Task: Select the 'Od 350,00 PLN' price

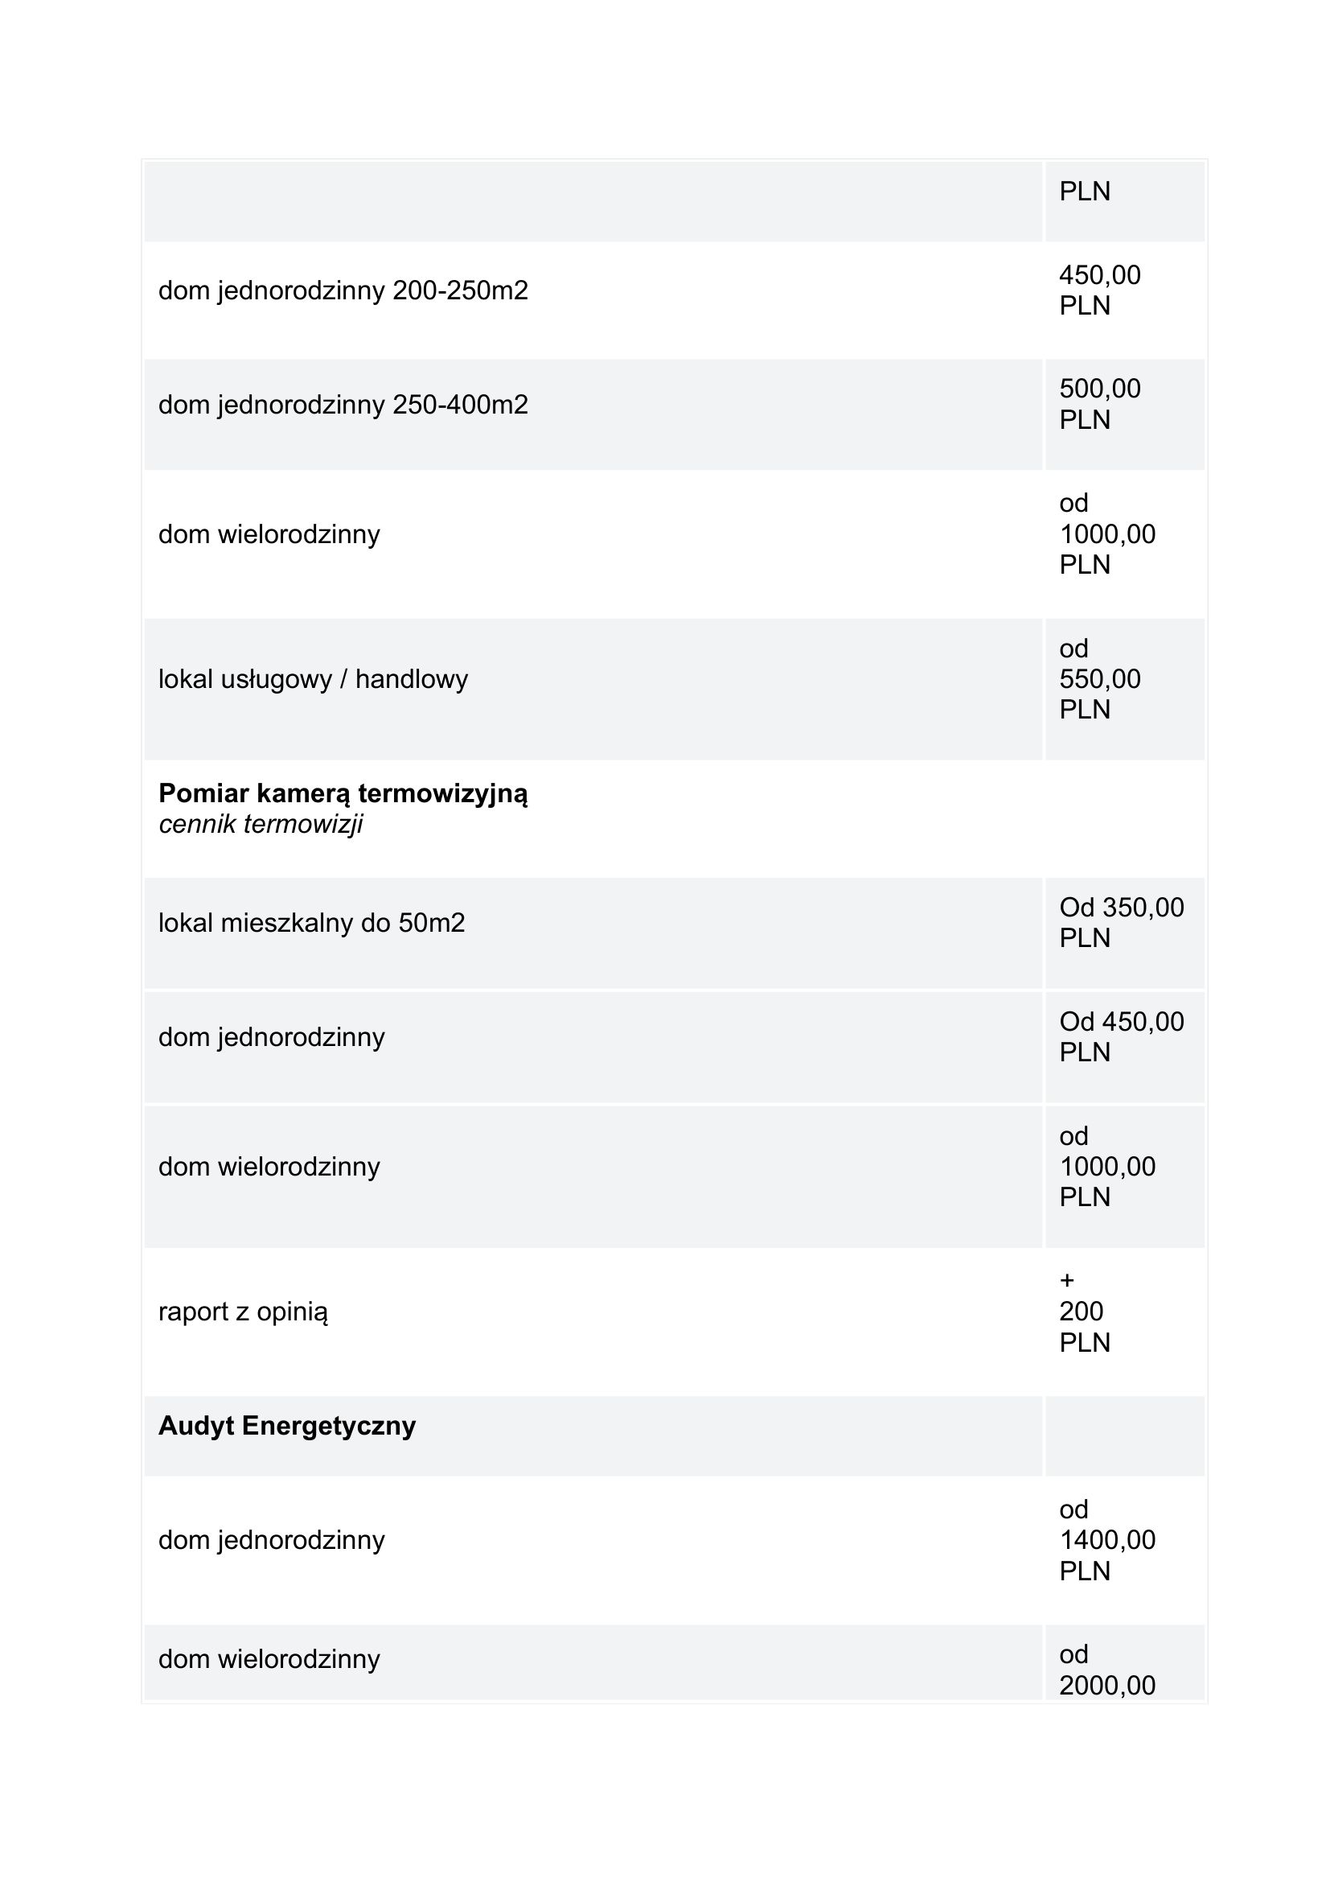Action: (1121, 923)
